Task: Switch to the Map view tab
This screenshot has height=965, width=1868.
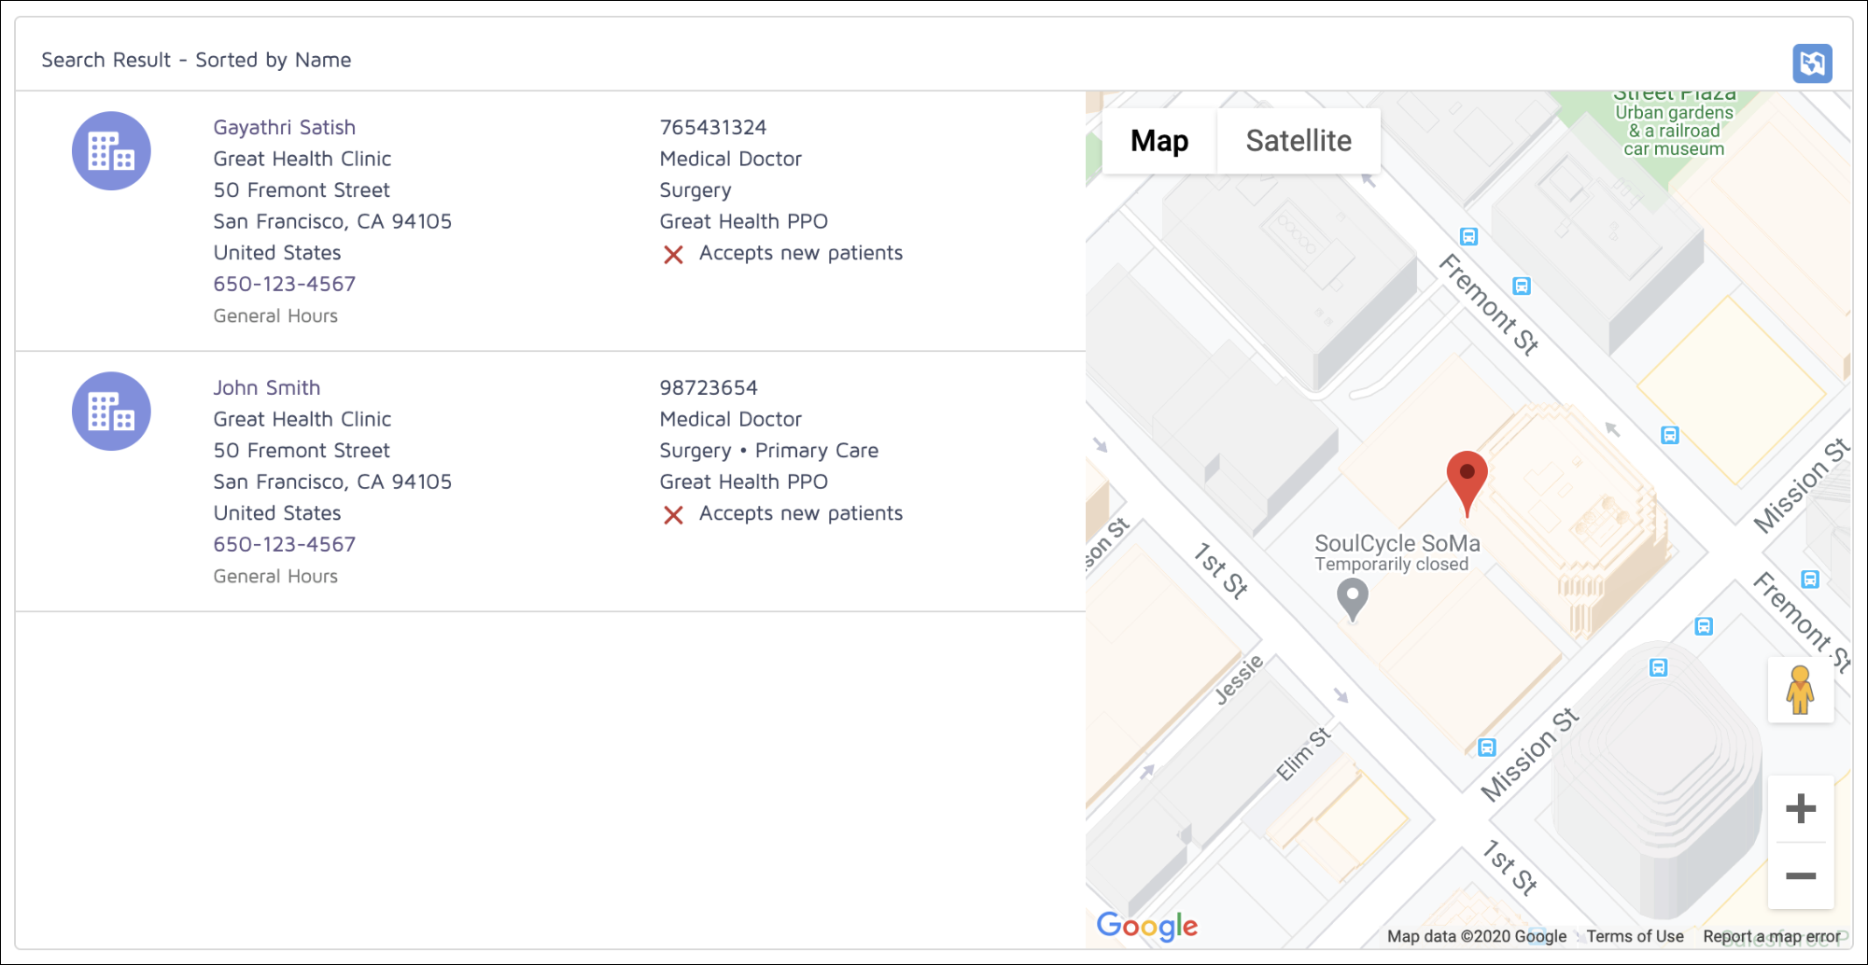Action: pyautogui.click(x=1159, y=141)
